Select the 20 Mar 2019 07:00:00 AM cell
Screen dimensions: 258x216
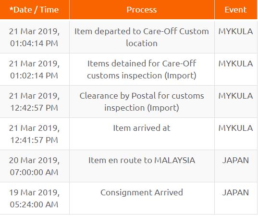click(x=34, y=166)
